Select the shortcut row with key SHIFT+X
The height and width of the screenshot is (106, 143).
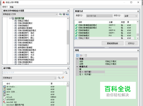click(x=106, y=30)
